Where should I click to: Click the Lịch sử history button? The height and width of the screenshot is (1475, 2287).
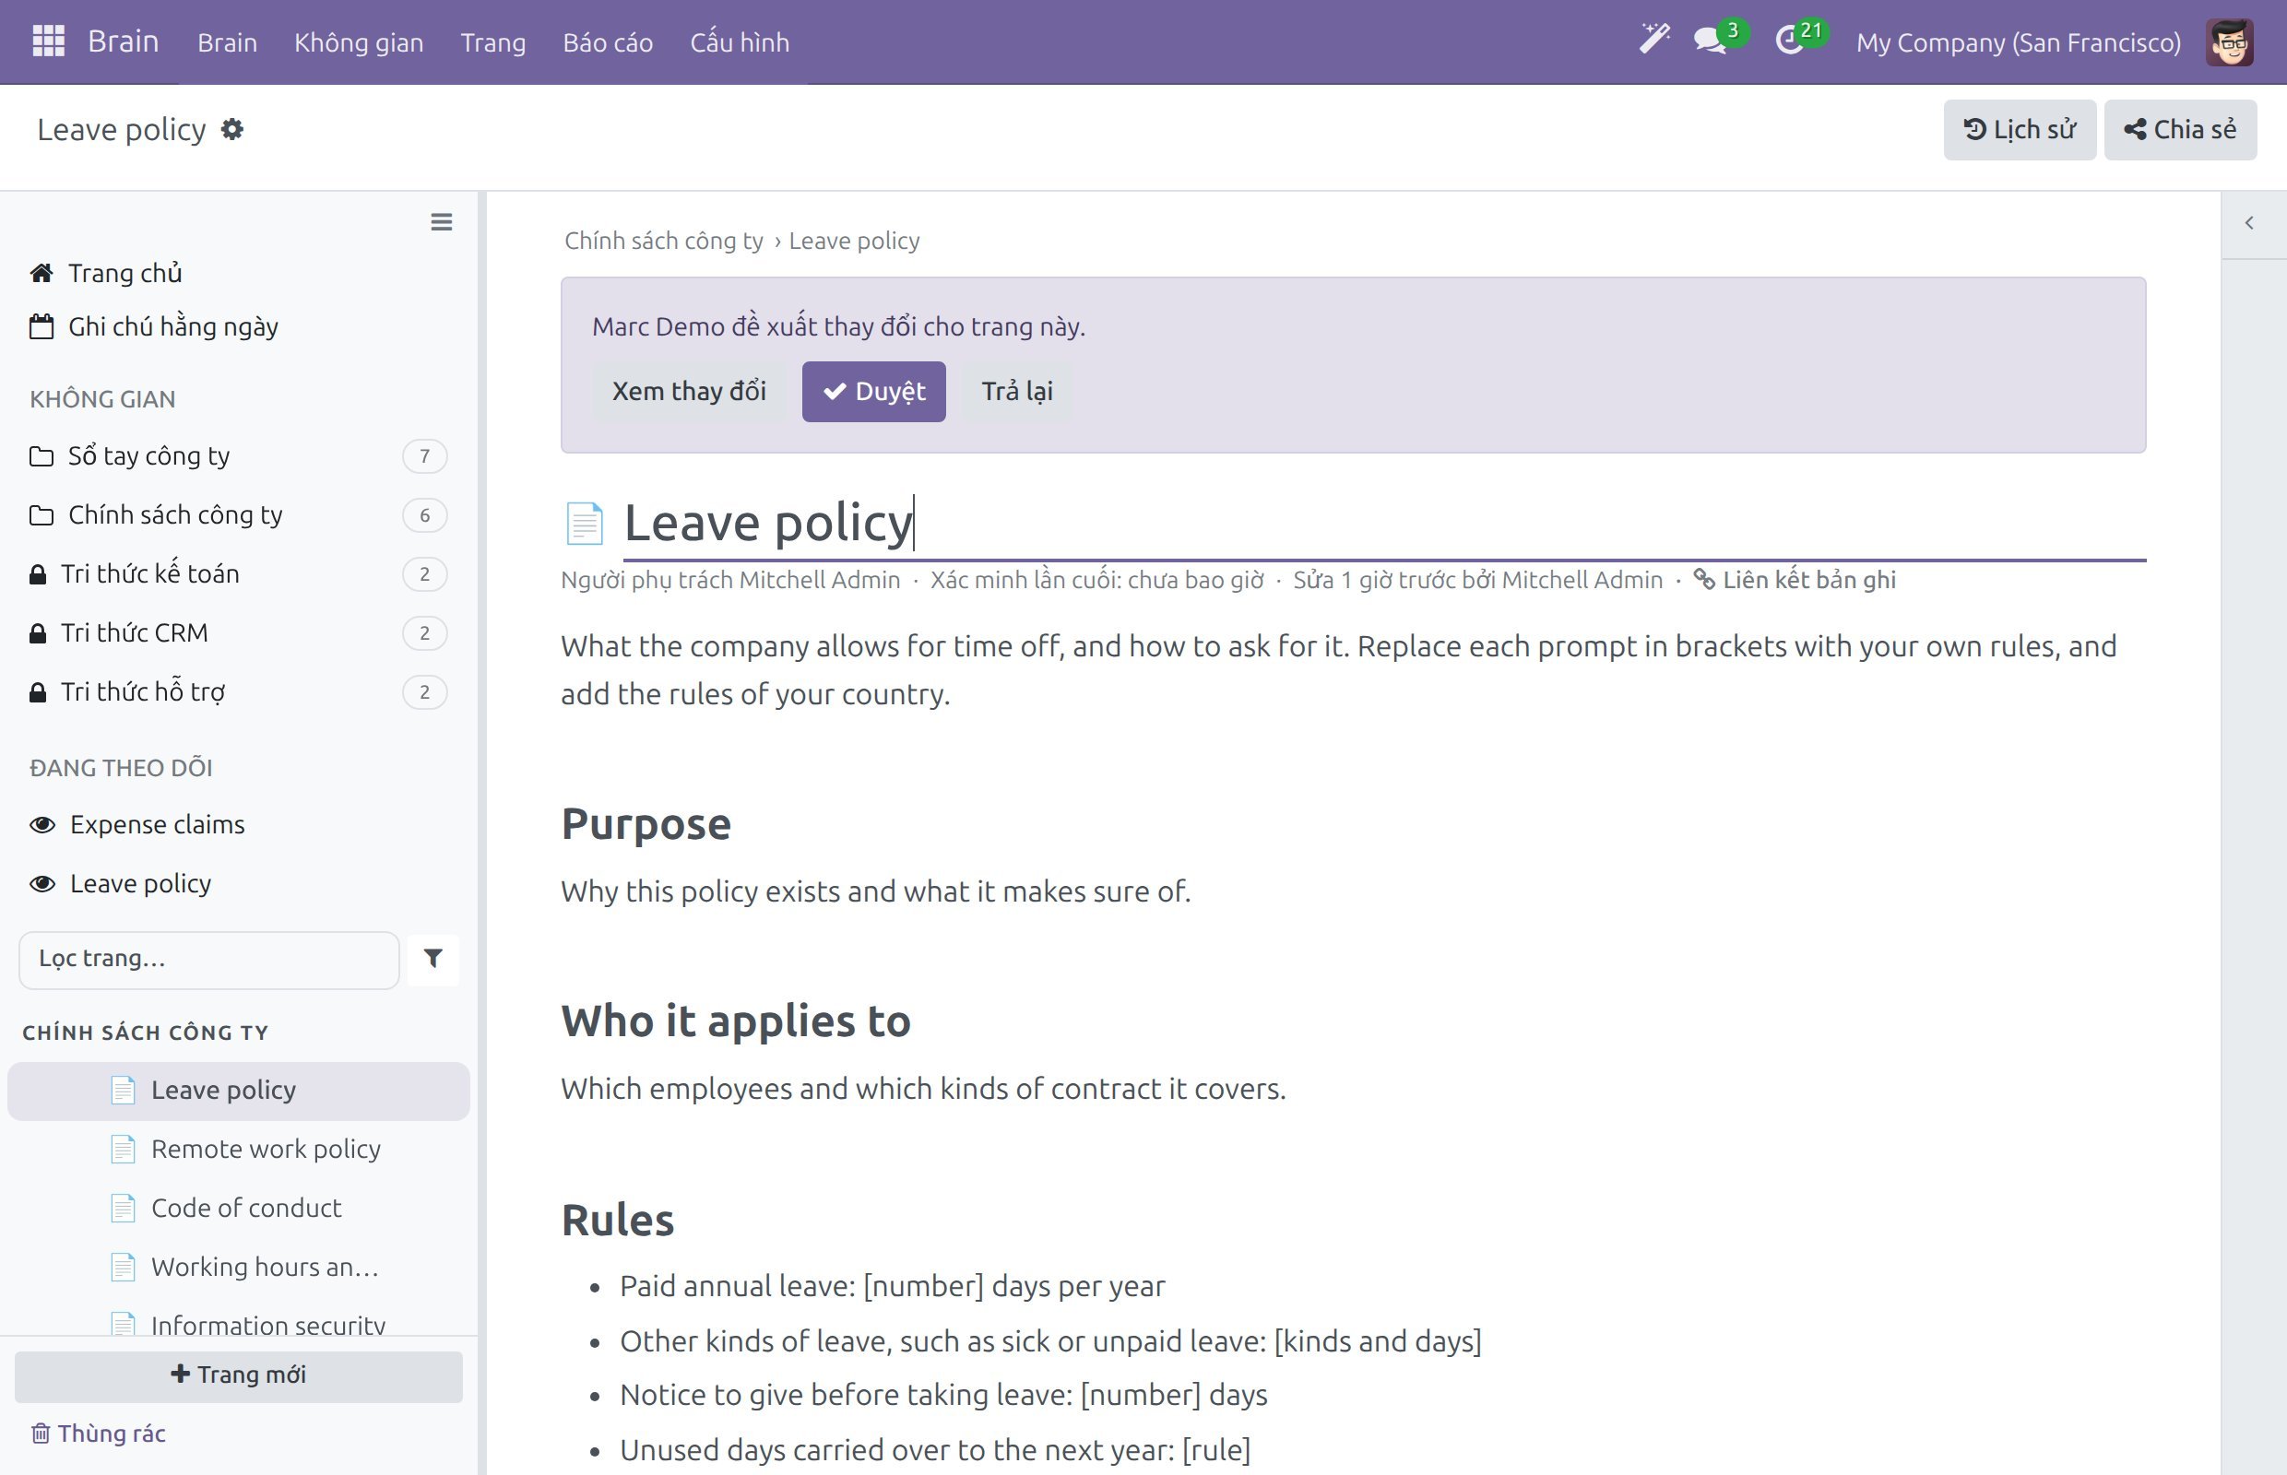[x=2019, y=129]
